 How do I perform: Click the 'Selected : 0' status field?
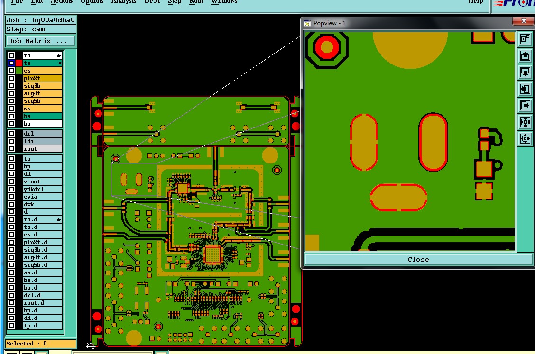pyautogui.click(x=41, y=344)
